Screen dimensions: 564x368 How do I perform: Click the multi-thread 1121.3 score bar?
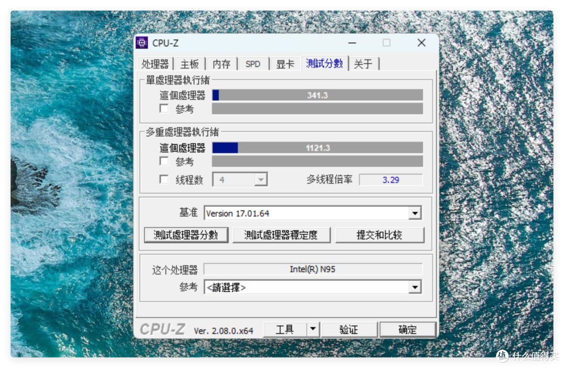[318, 148]
